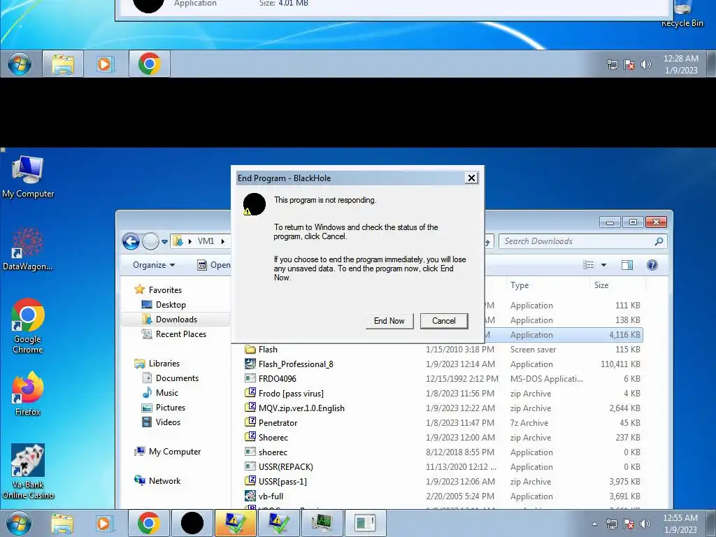Viewport: 716px width, 537px height.
Task: Select the Pictures library
Action: coord(164,408)
